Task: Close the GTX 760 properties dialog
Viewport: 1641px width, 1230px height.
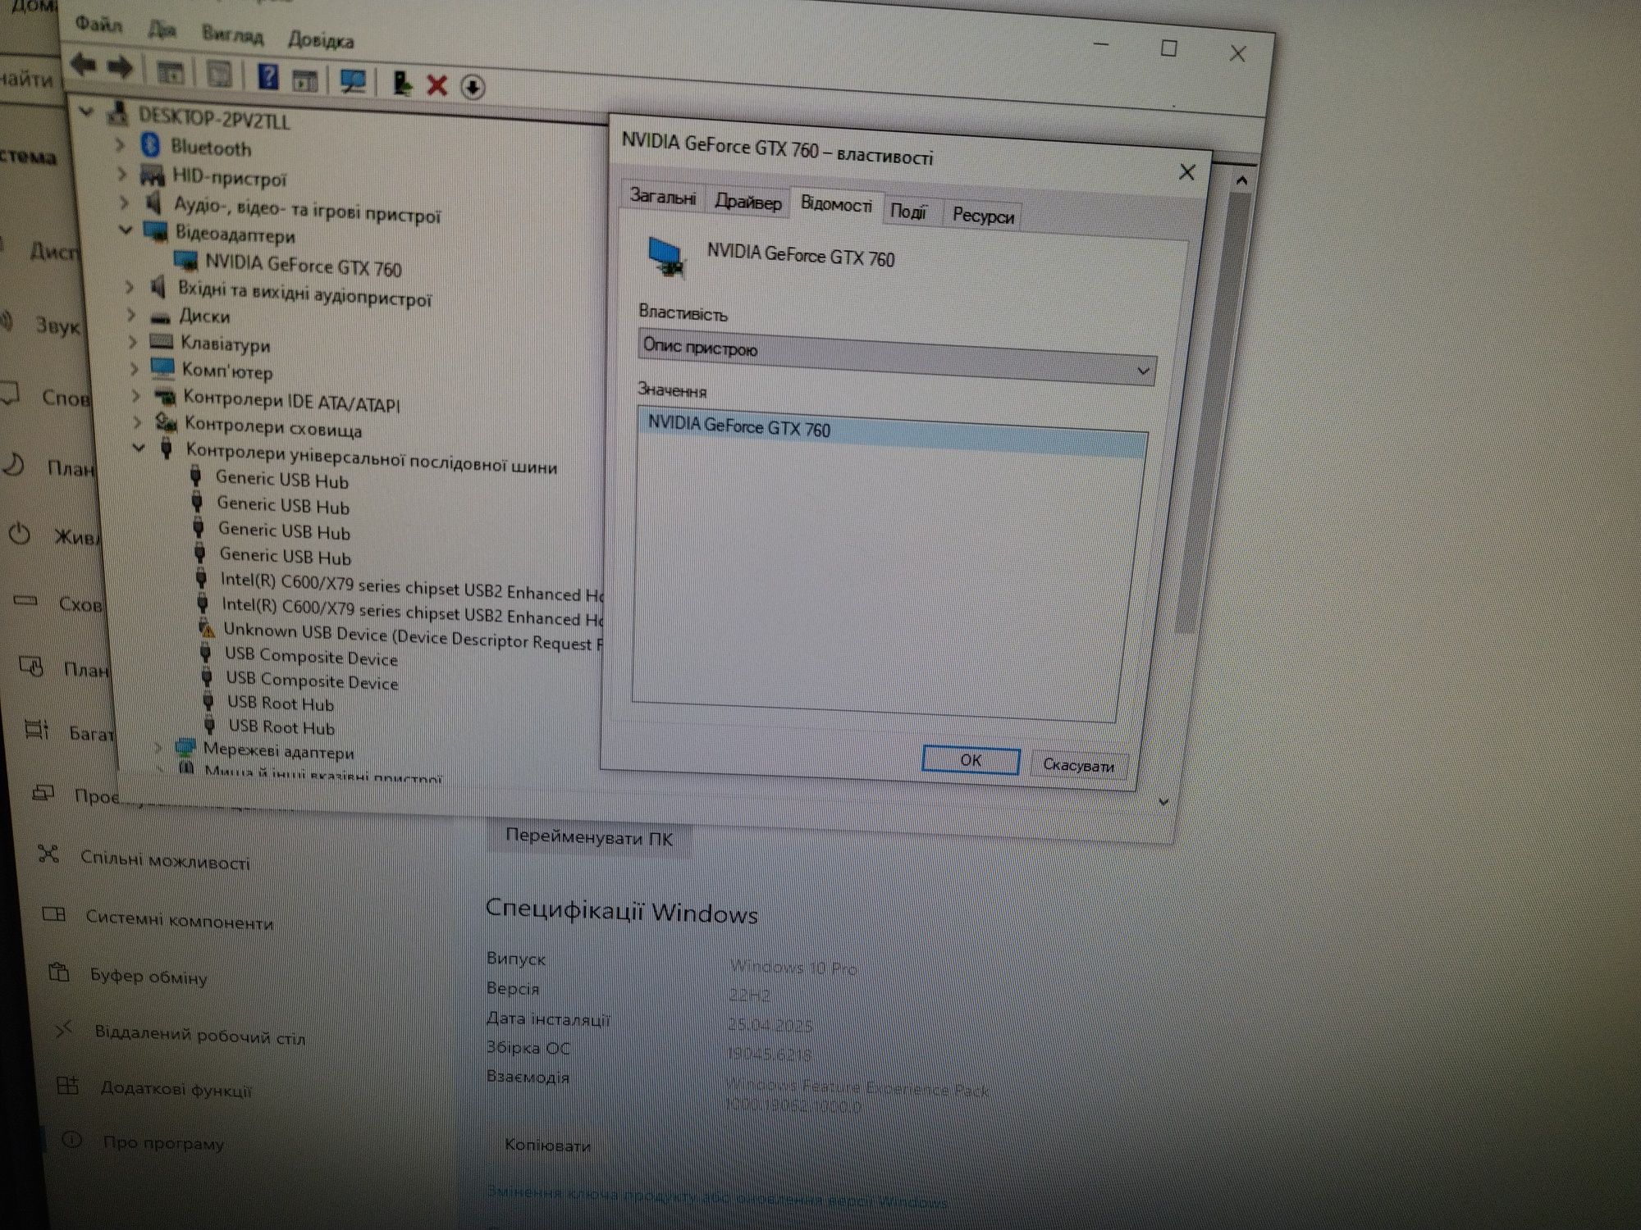Action: 1187,172
